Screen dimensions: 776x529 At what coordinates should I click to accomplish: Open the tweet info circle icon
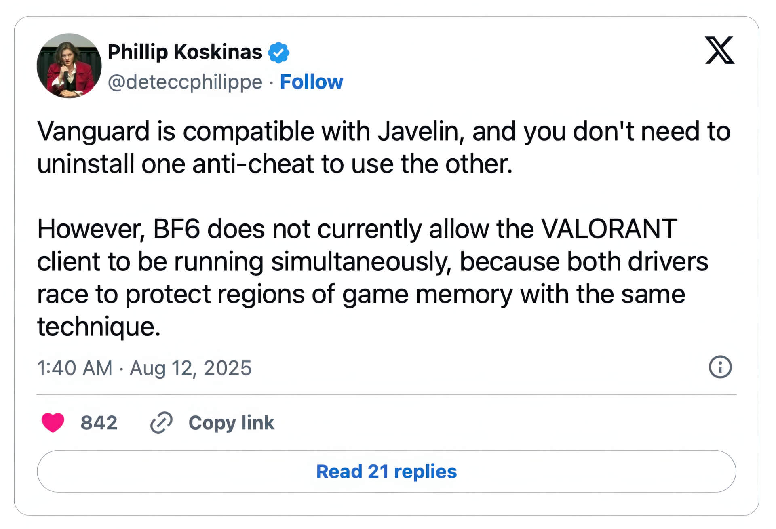(720, 367)
